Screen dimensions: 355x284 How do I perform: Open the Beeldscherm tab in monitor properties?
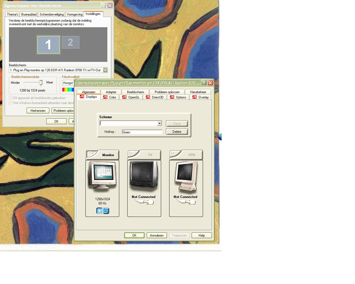[135, 92]
